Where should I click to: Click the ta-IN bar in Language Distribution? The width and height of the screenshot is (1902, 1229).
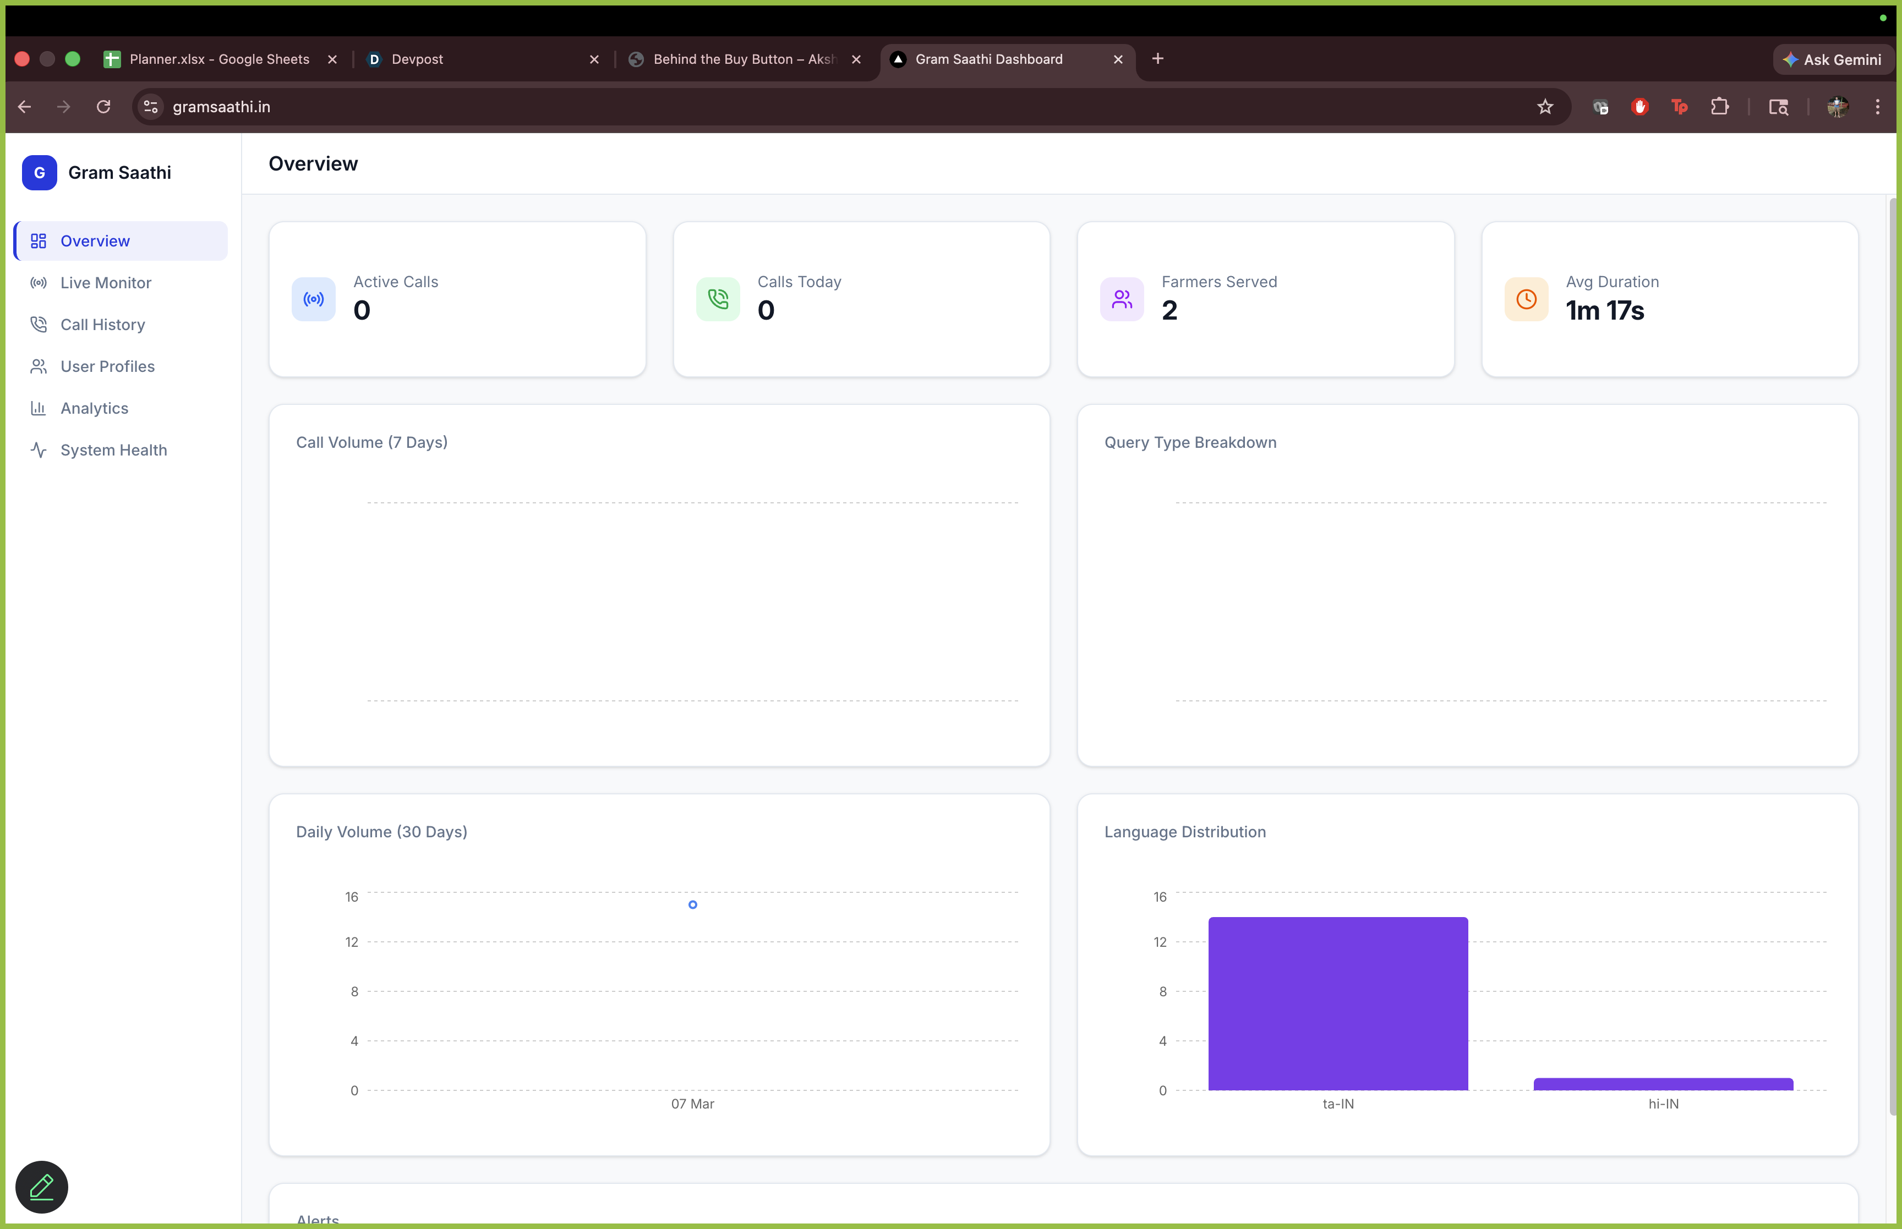(1338, 1003)
